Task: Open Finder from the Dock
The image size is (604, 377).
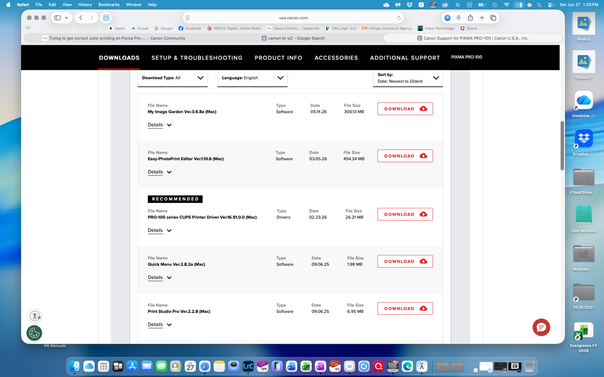Action: point(74,366)
